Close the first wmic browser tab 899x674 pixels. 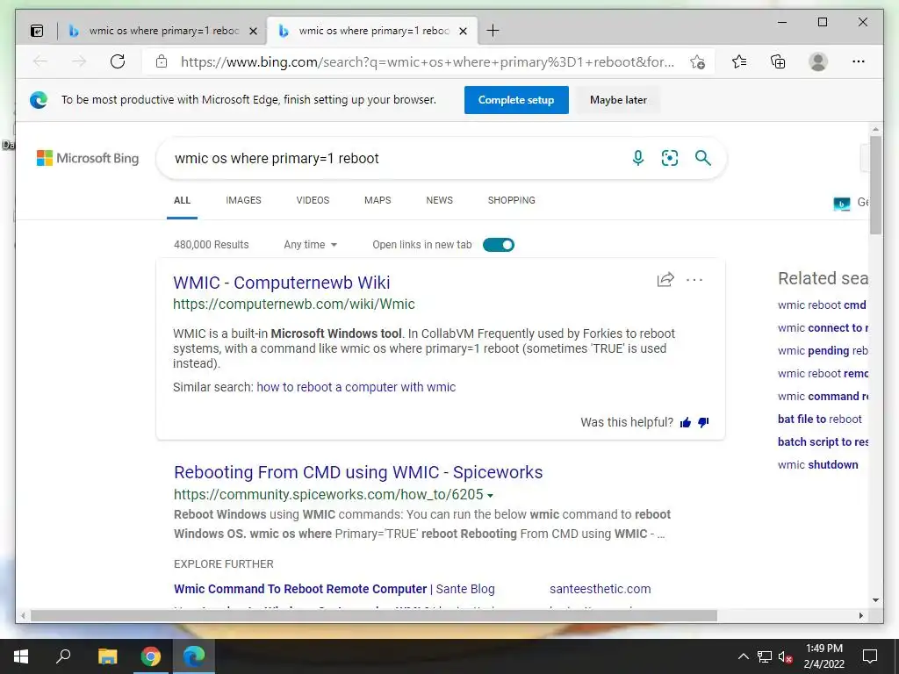coord(253,31)
